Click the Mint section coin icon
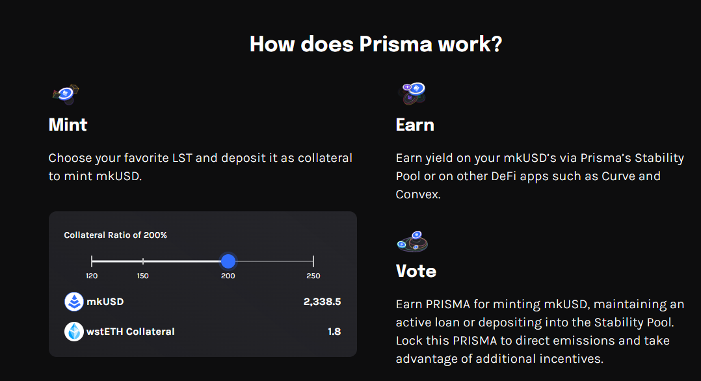This screenshot has height=381, width=701. [x=66, y=94]
